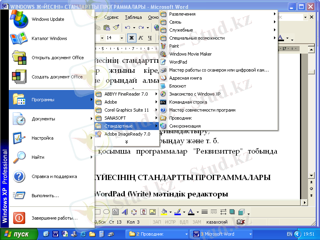
Task: Open Corel Graphics Suite 11 folder
Action: pos(126,110)
